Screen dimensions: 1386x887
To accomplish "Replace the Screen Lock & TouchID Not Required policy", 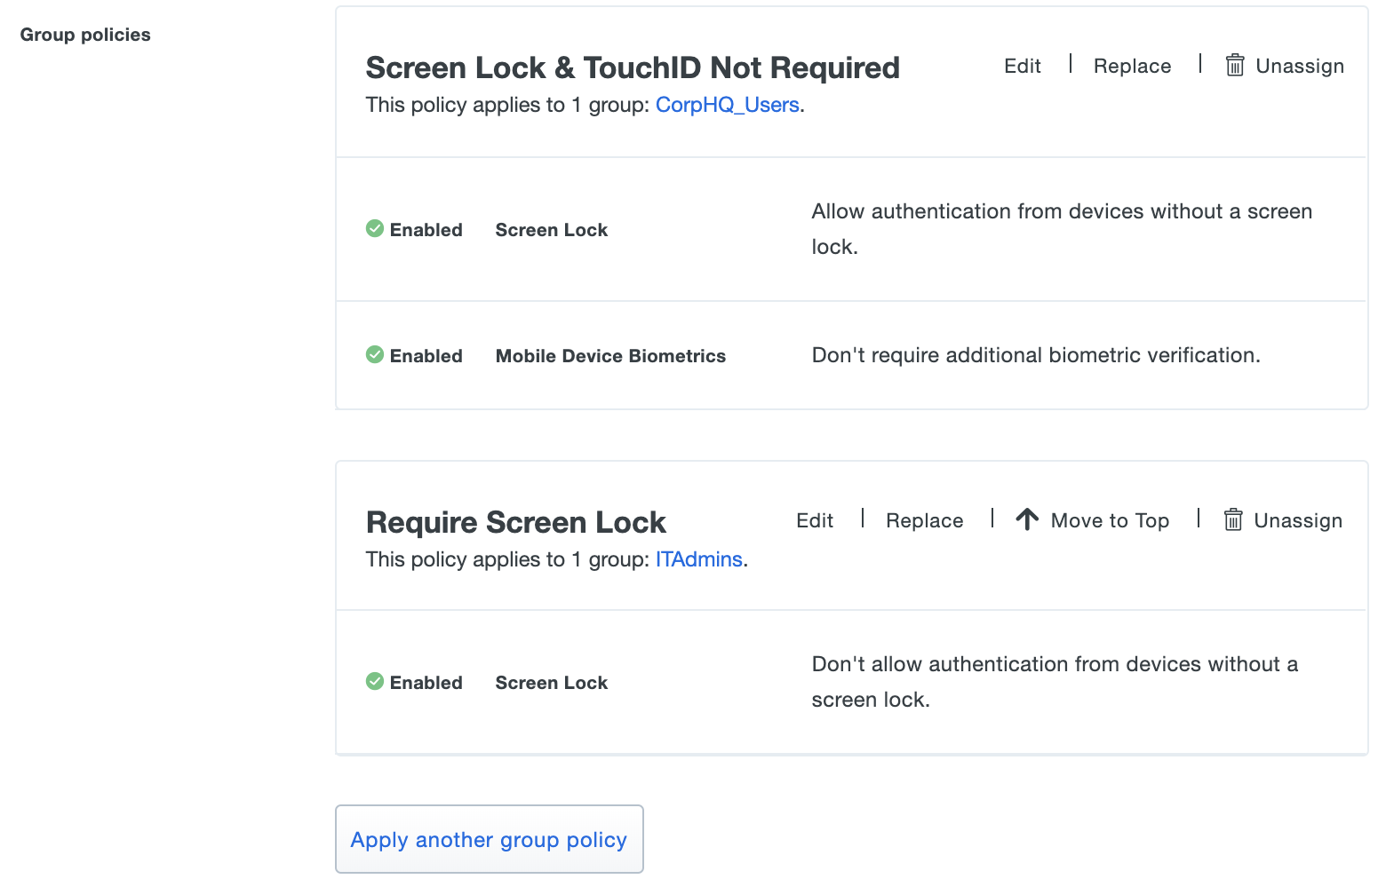I will pos(1132,67).
